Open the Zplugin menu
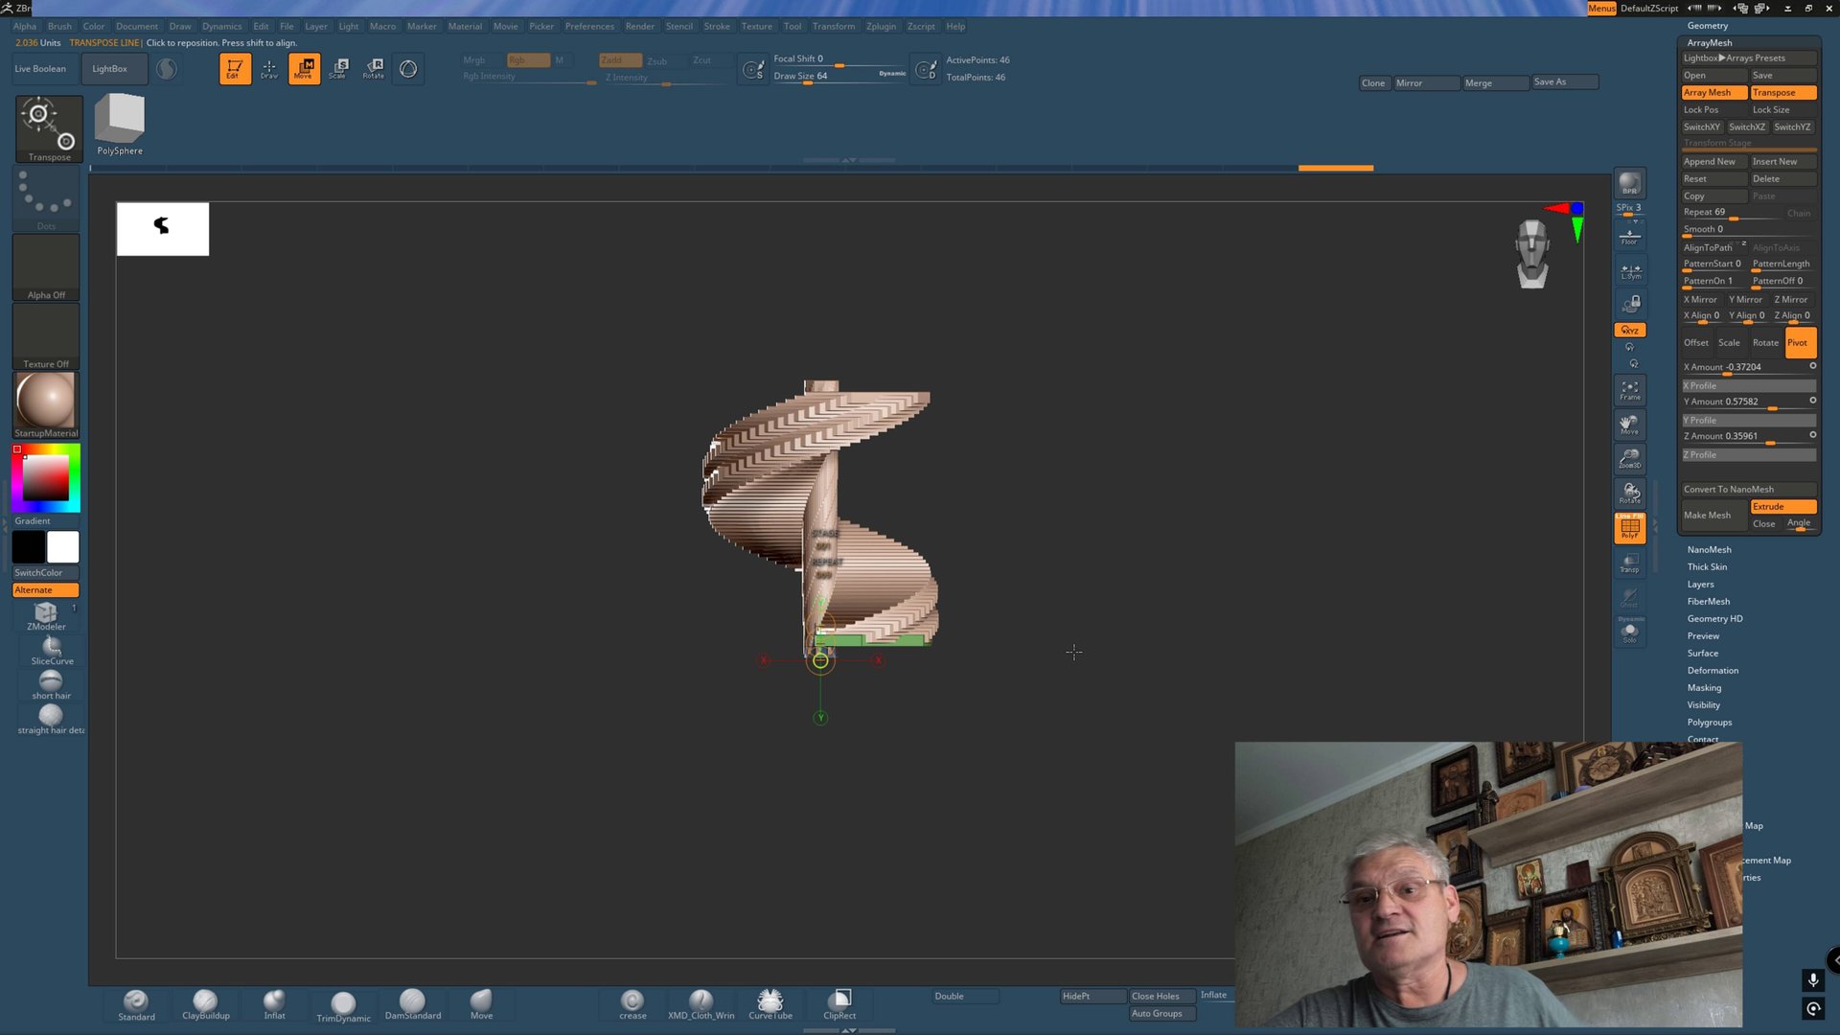This screenshot has width=1840, height=1035. (x=880, y=26)
